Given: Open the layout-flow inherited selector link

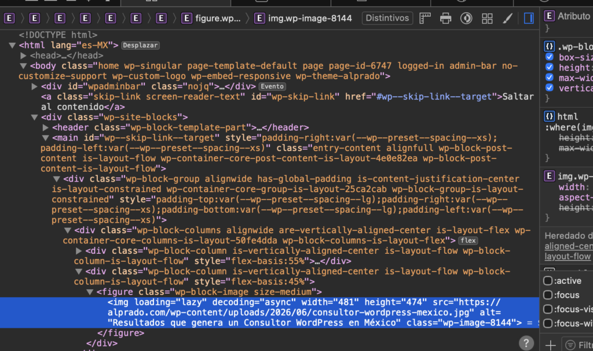Looking at the screenshot, I should [x=568, y=256].
